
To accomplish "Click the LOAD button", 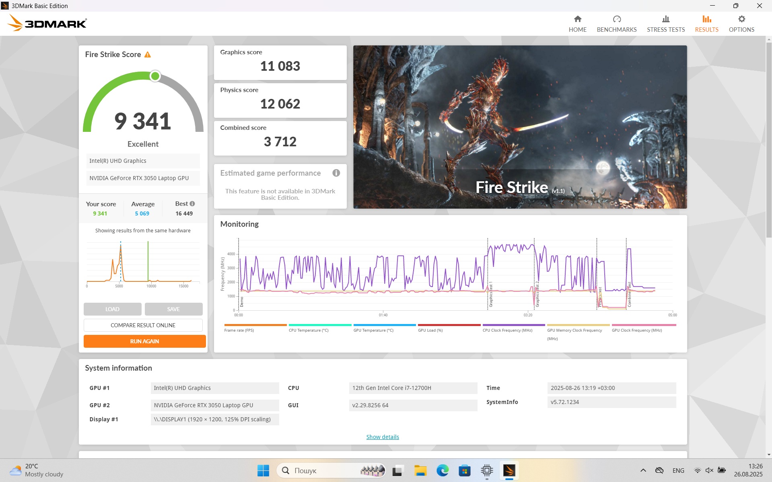I will [112, 309].
